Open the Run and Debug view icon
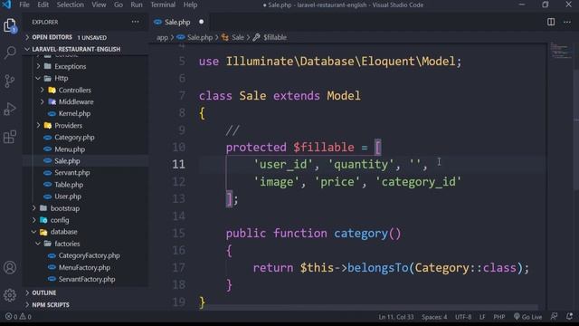 pyautogui.click(x=10, y=109)
